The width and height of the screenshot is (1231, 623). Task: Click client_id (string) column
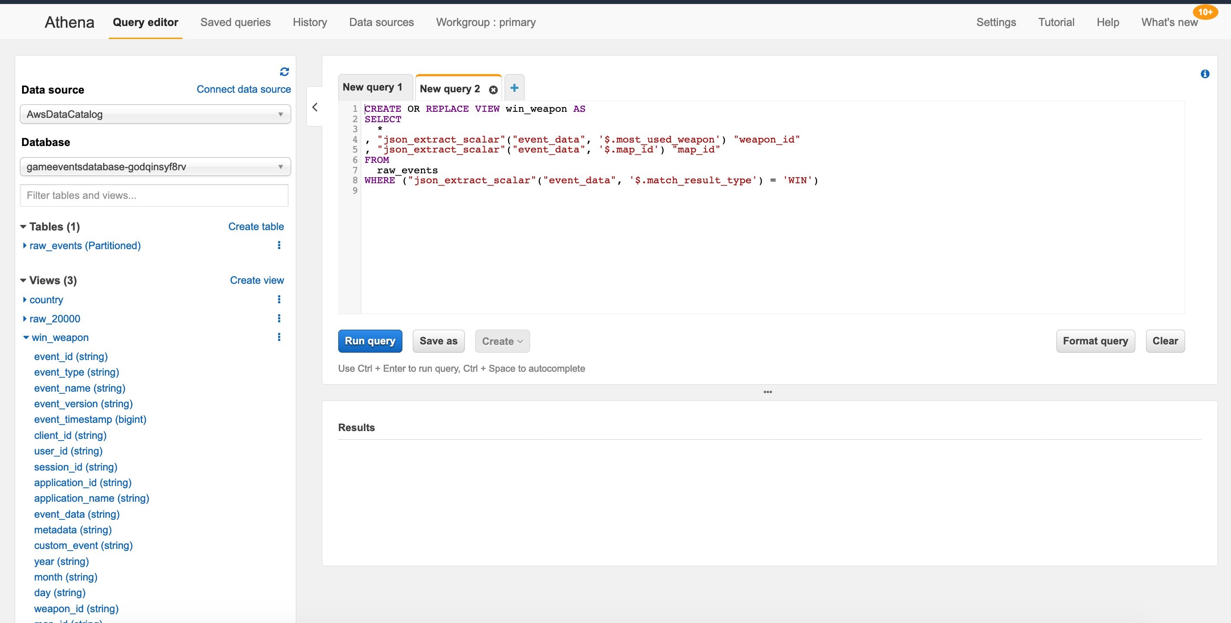point(70,435)
